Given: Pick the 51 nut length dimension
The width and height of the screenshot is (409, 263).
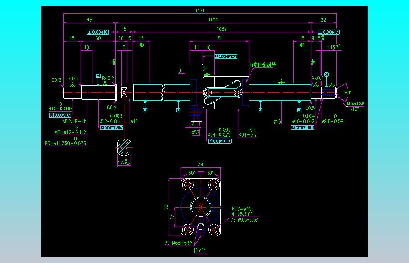Looking at the screenshot, I should coord(220,38).
